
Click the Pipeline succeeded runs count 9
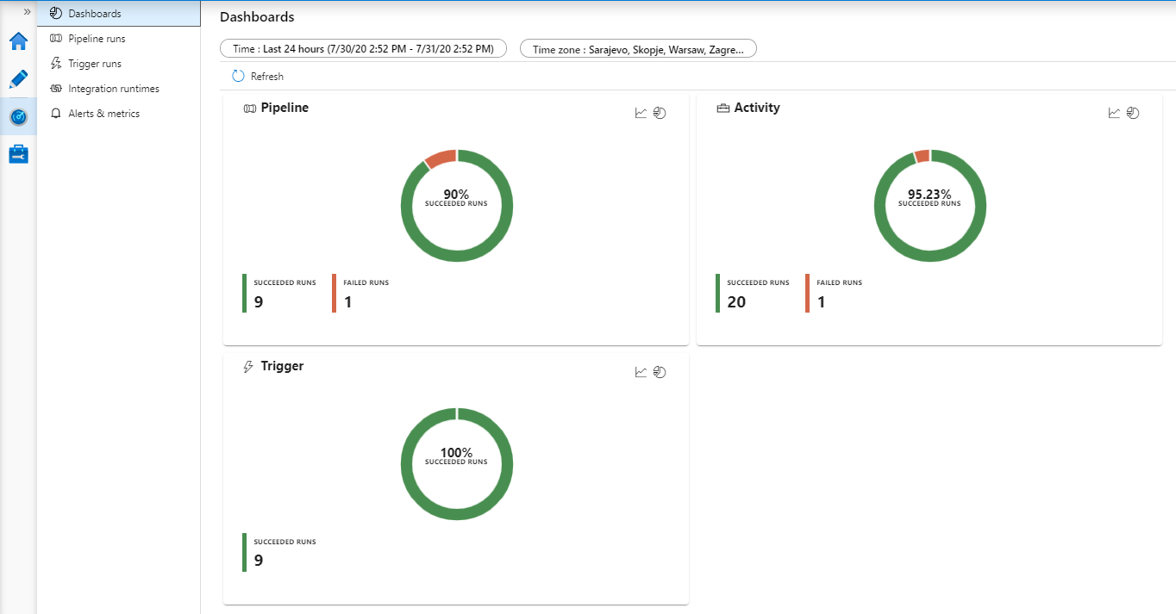point(259,301)
